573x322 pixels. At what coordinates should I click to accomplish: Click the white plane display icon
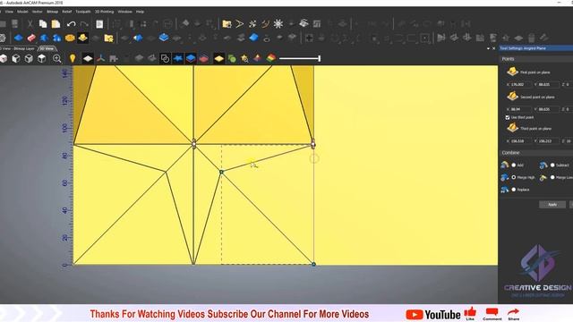pos(88,58)
